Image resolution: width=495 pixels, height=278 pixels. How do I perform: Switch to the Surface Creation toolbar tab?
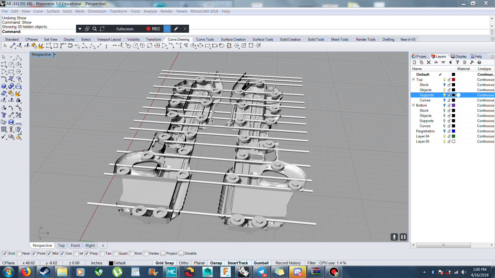(233, 39)
